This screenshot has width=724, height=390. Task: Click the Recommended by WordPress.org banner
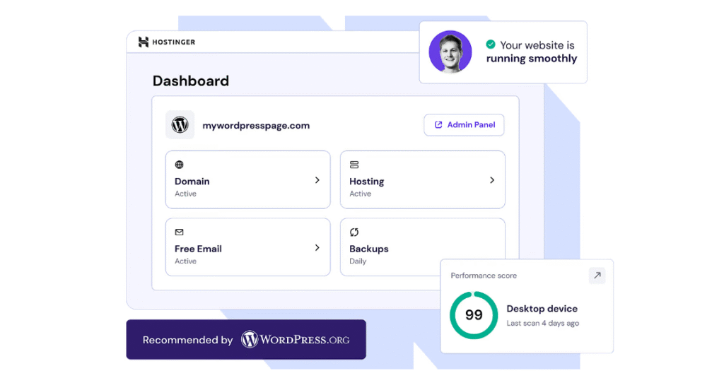pos(246,339)
